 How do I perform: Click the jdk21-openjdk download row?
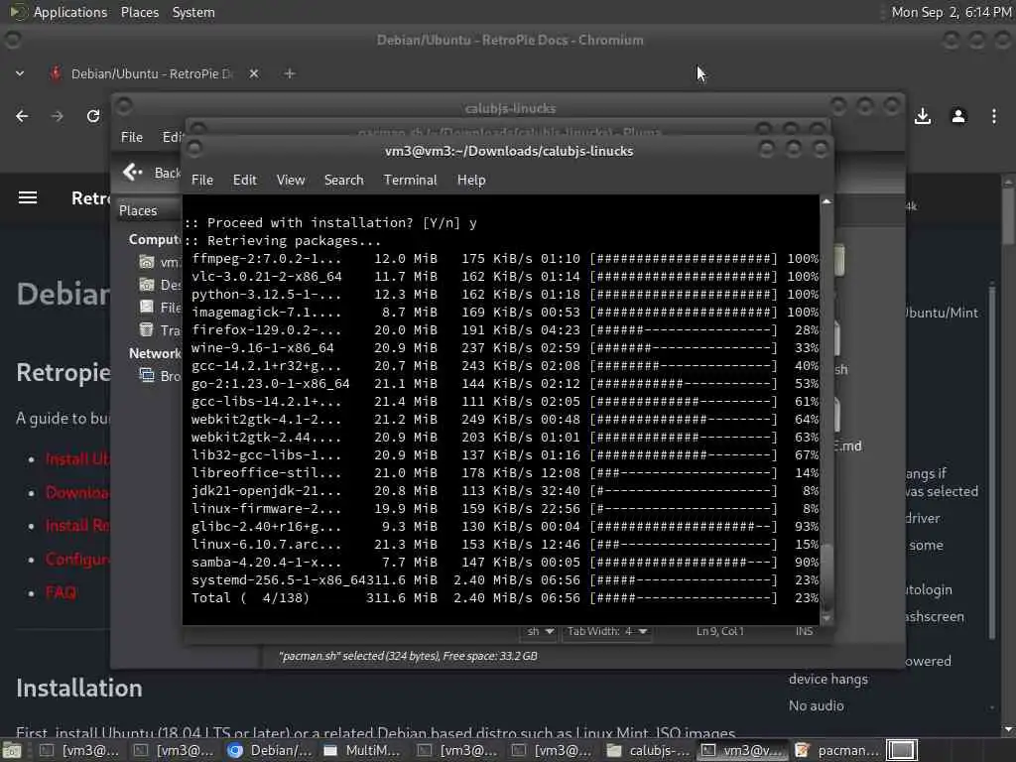pyautogui.click(x=504, y=490)
